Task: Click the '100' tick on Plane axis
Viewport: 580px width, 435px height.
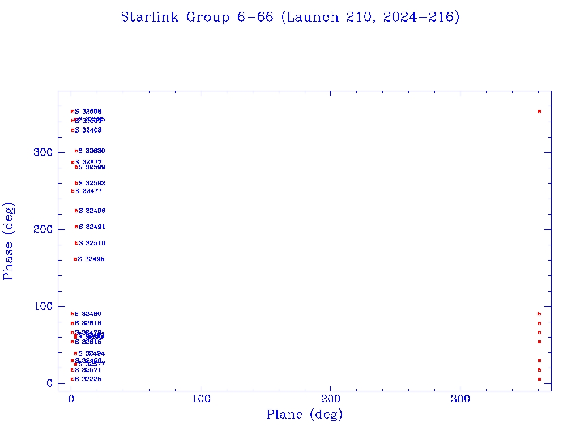Action: click(x=201, y=399)
